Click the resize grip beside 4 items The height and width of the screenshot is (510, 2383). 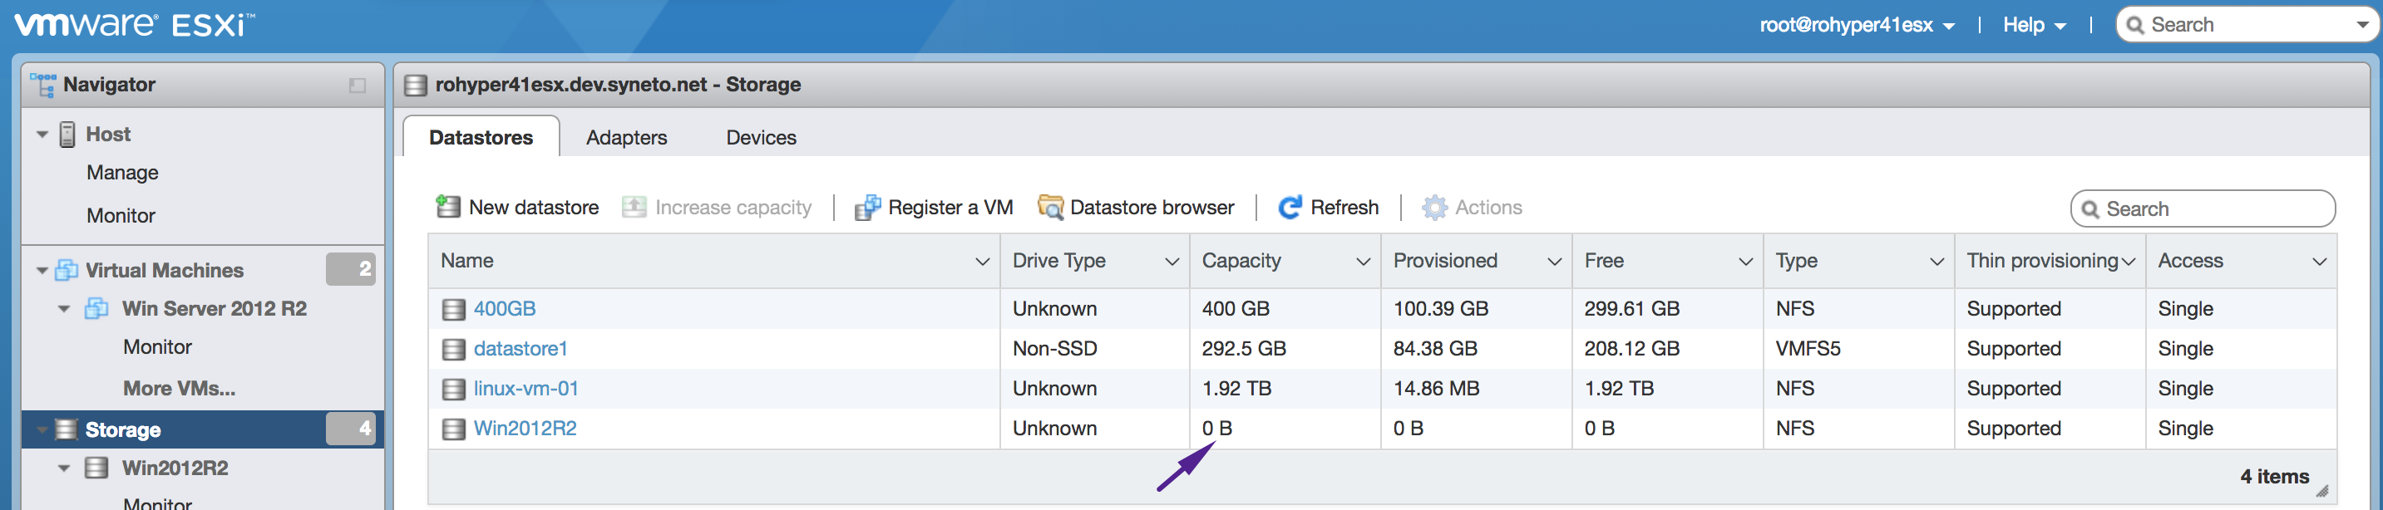[2322, 491]
